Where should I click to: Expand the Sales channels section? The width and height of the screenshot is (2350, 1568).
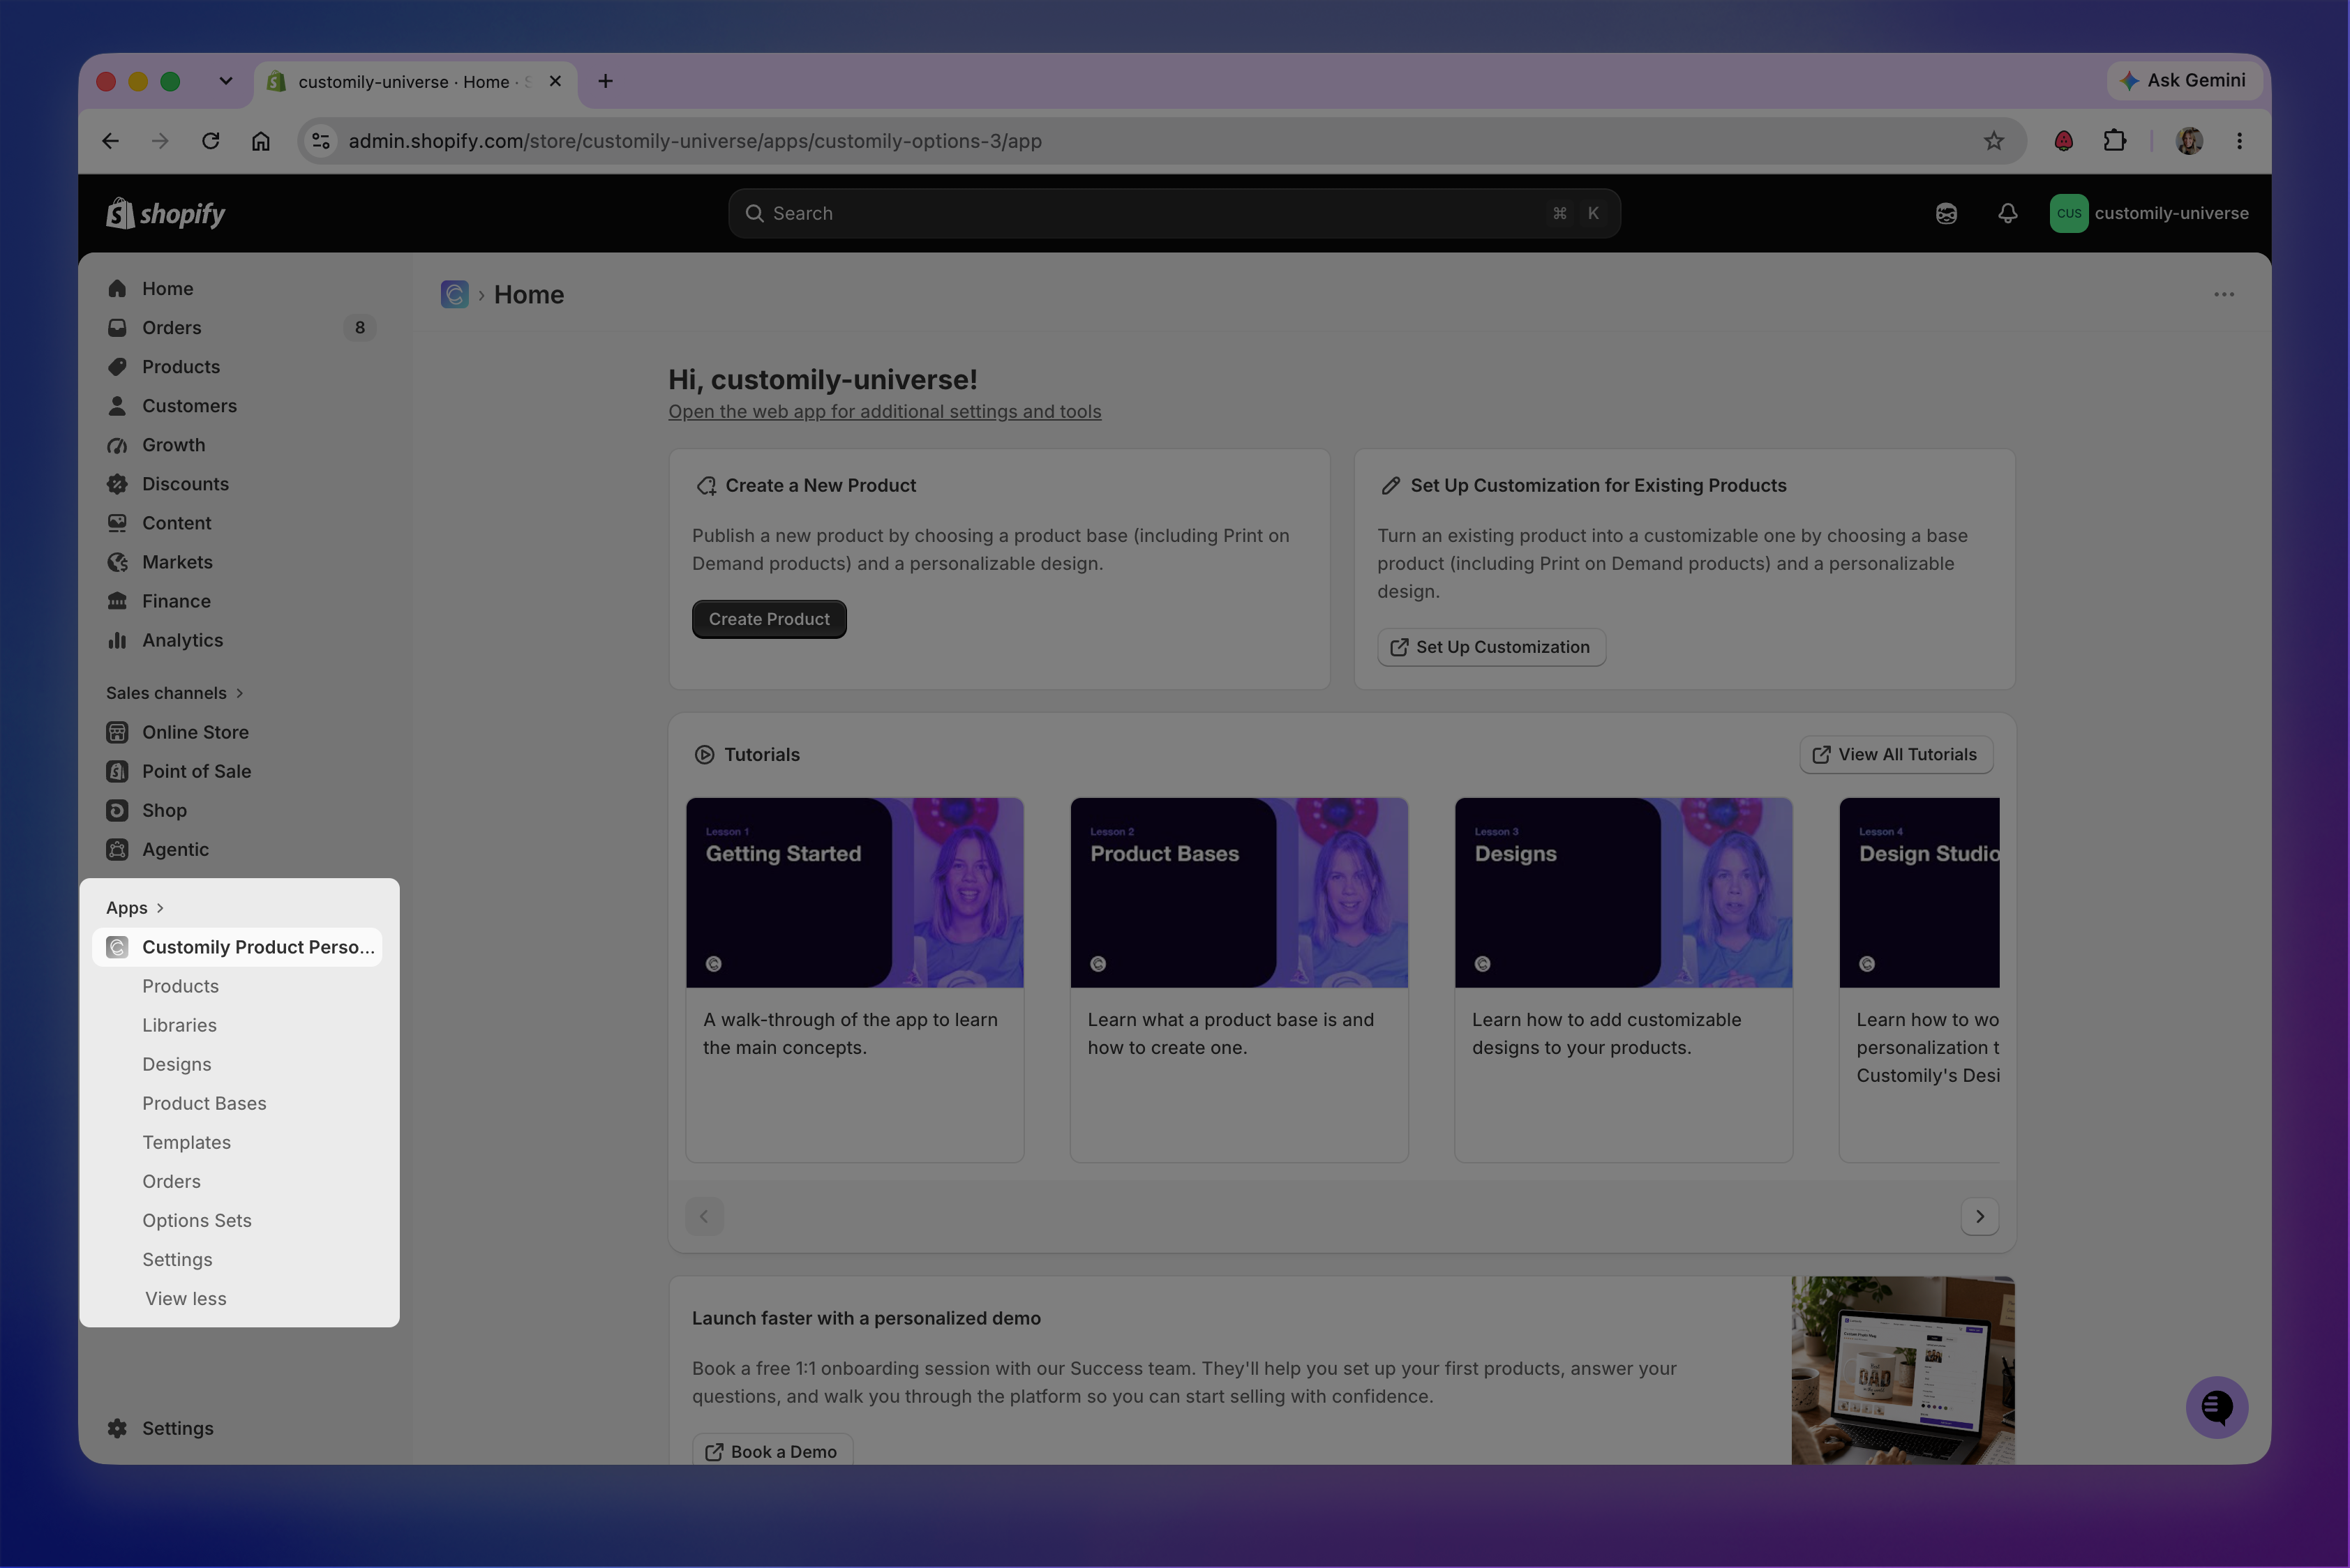pos(175,693)
